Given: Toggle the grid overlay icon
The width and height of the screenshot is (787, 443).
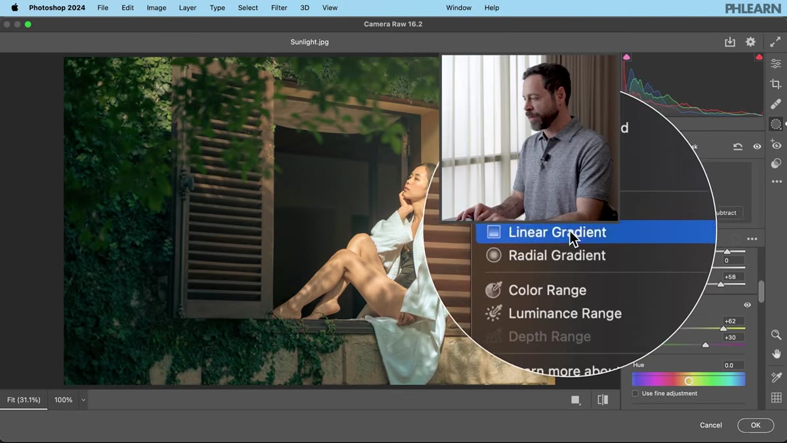Looking at the screenshot, I should pos(776,397).
